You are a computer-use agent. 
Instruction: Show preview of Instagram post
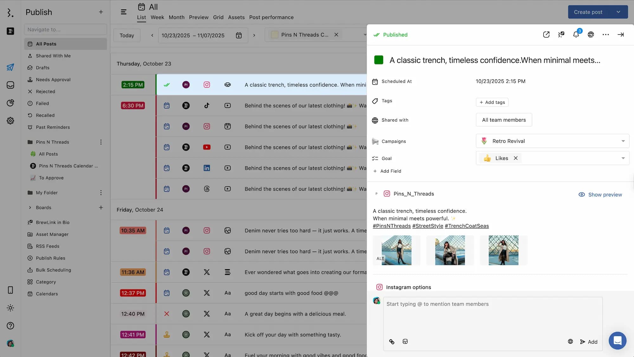click(x=600, y=195)
